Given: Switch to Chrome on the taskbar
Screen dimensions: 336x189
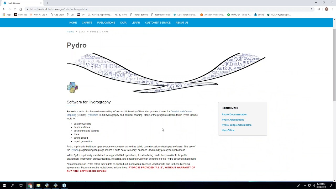Looking at the screenshot, I should (x=30, y=186).
